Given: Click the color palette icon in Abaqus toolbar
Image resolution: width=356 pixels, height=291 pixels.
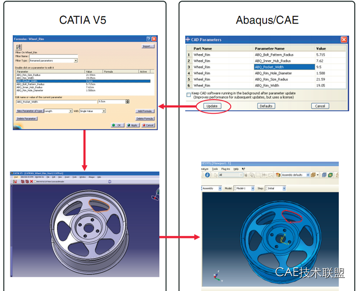Looking at the screenshot, I should pyautogui.click(x=278, y=175).
